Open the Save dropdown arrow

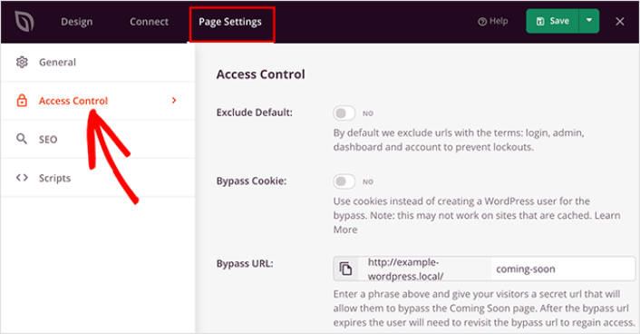pyautogui.click(x=589, y=21)
